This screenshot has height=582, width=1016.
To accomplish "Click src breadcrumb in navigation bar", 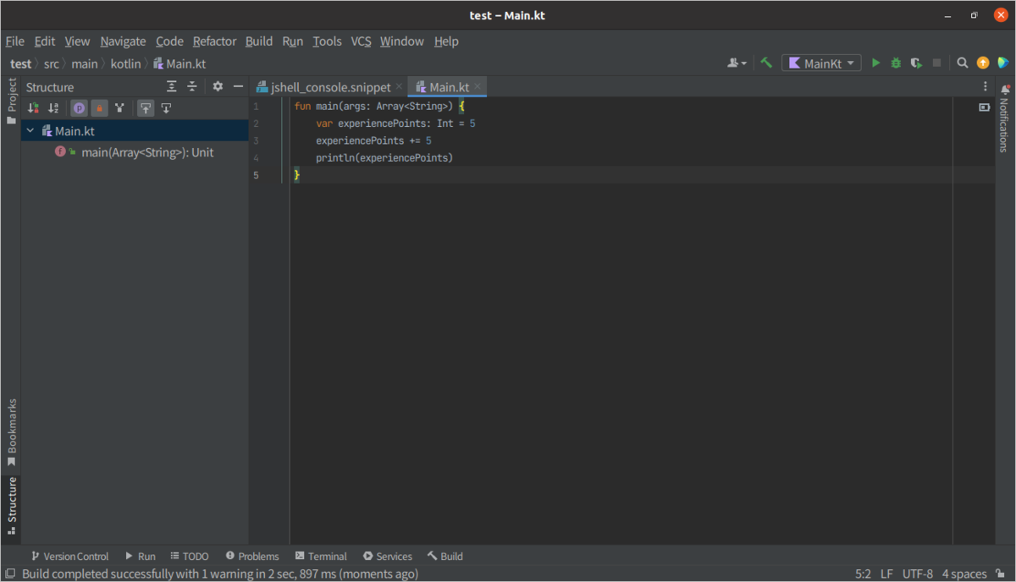I will pos(52,63).
